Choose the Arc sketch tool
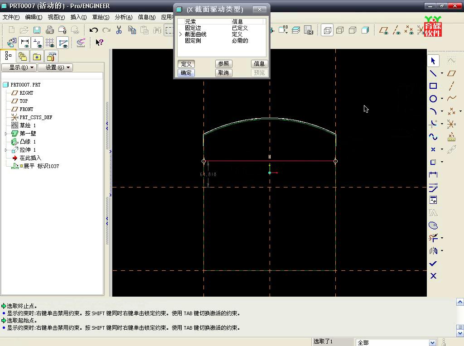This screenshot has height=346, width=464. [x=433, y=111]
